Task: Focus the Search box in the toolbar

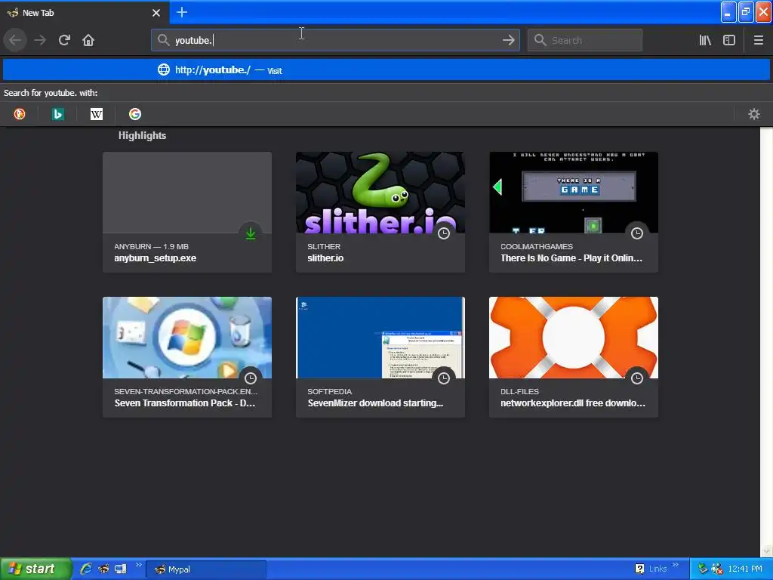Action: [x=585, y=40]
